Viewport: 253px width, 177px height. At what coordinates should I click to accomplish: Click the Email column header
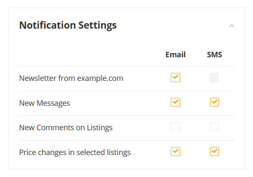(175, 54)
